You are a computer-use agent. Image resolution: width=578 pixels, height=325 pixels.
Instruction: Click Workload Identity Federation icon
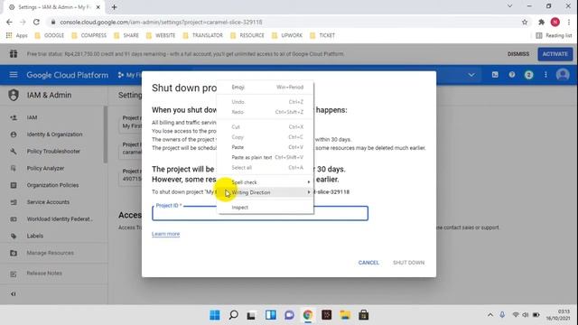14,219
